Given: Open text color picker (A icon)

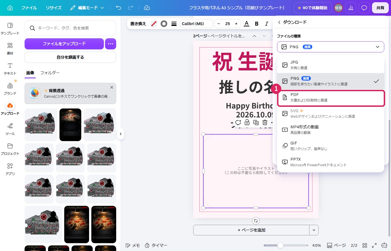Looking at the screenshot, I should pyautogui.click(x=246, y=24).
